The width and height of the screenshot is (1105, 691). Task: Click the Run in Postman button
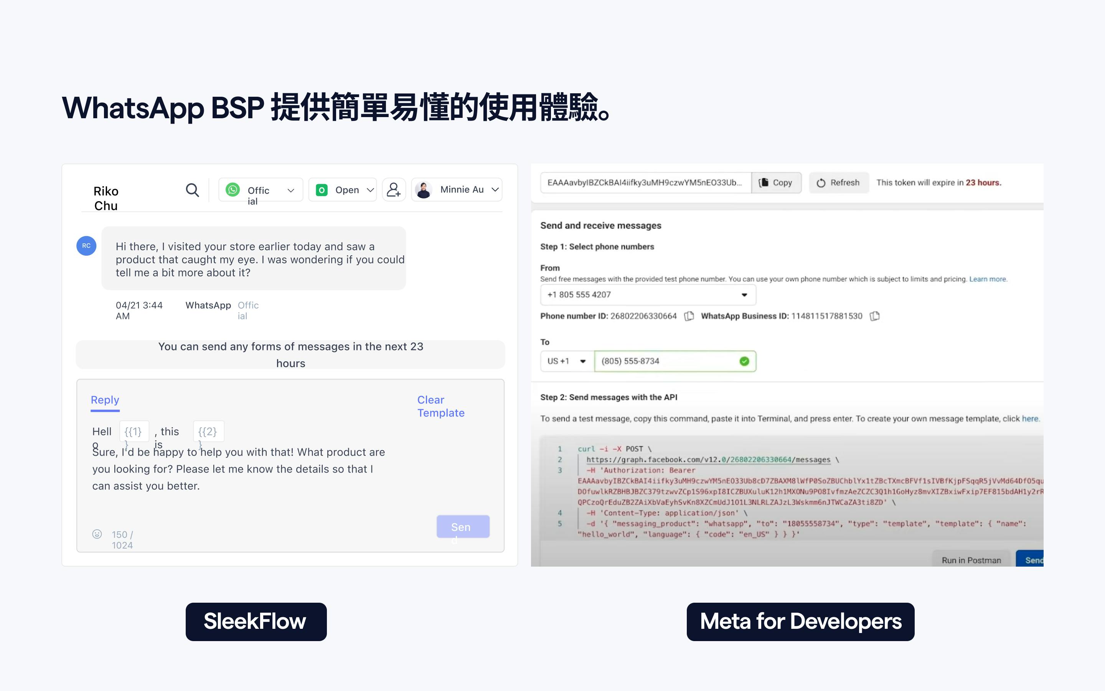pyautogui.click(x=971, y=560)
